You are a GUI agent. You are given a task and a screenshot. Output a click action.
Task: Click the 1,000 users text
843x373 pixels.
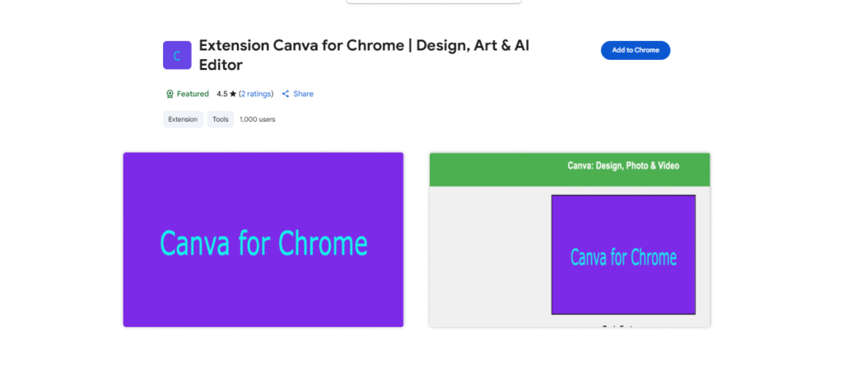pos(258,119)
